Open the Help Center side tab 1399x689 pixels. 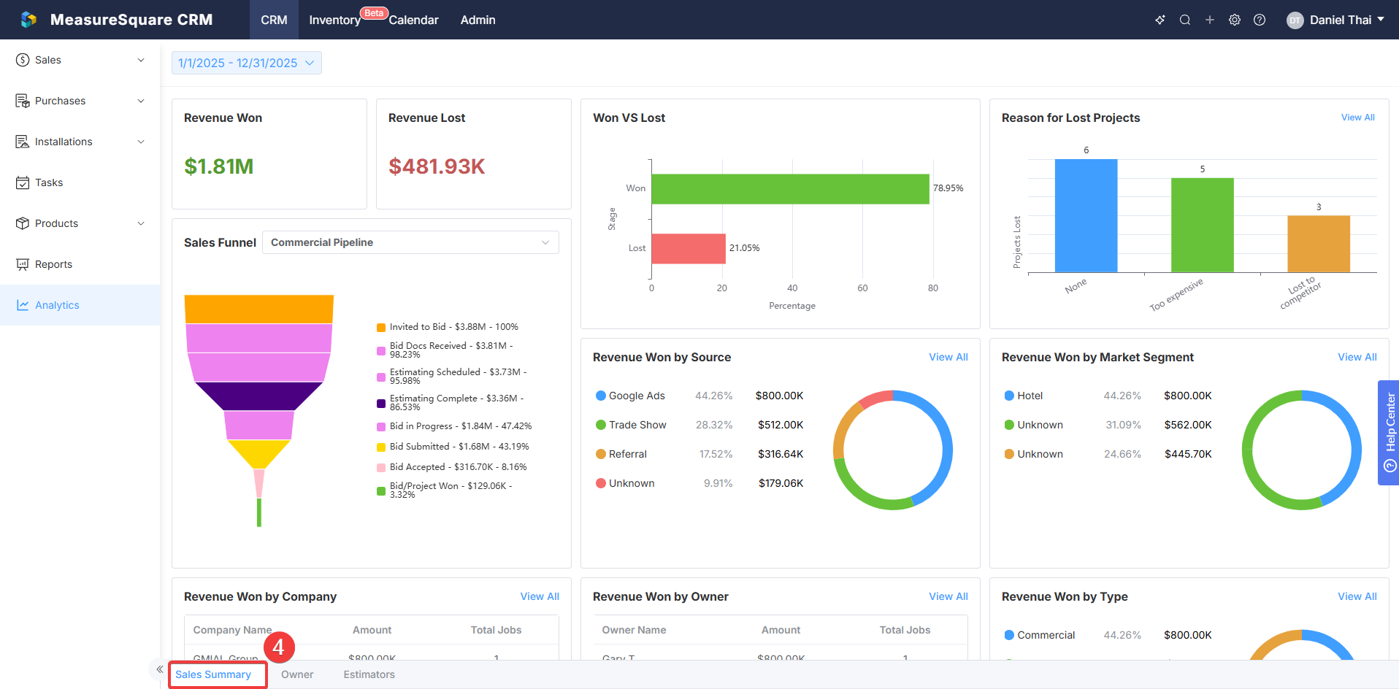(x=1388, y=433)
